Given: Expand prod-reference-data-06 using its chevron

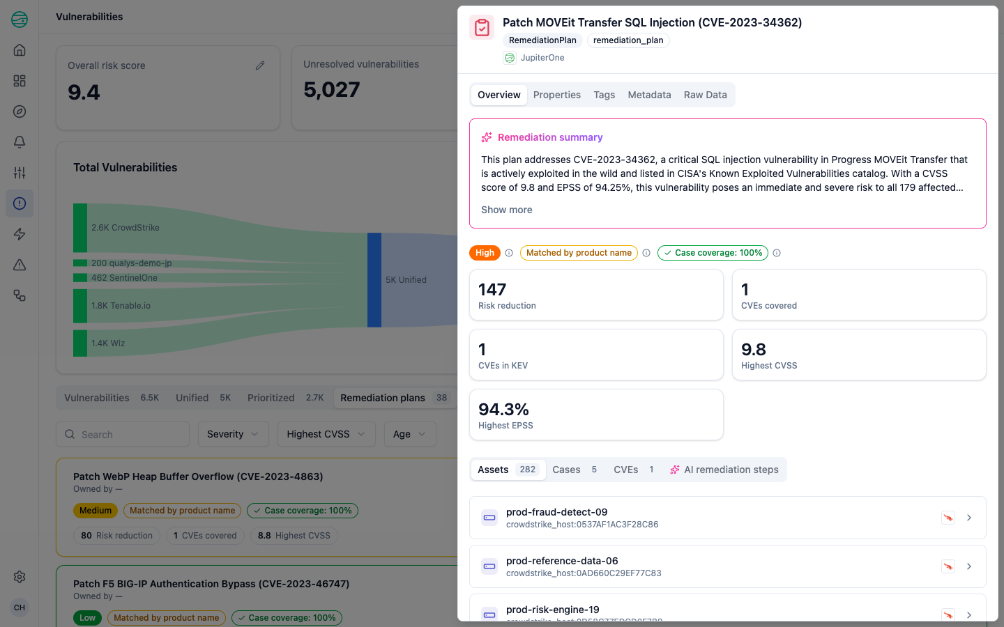Looking at the screenshot, I should pyautogui.click(x=969, y=566).
